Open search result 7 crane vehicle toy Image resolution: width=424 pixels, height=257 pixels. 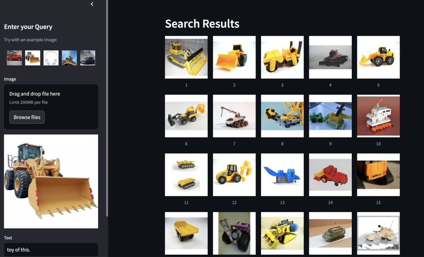click(x=234, y=116)
